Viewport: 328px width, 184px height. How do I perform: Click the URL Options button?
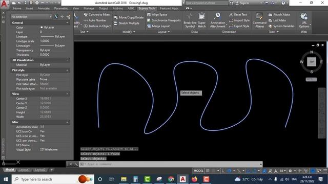tap(304, 20)
